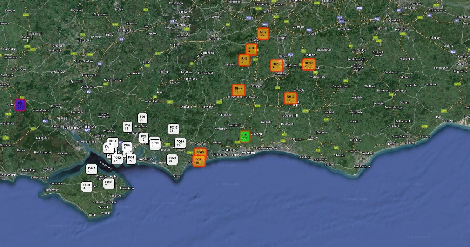Open the RH19 marker by East Grinstead
The width and height of the screenshot is (470, 247).
pyautogui.click(x=309, y=64)
